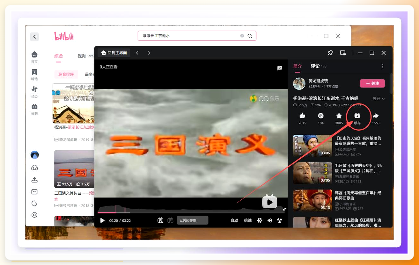Toggle dark mode moon icon
The width and height of the screenshot is (419, 265).
coord(34,203)
